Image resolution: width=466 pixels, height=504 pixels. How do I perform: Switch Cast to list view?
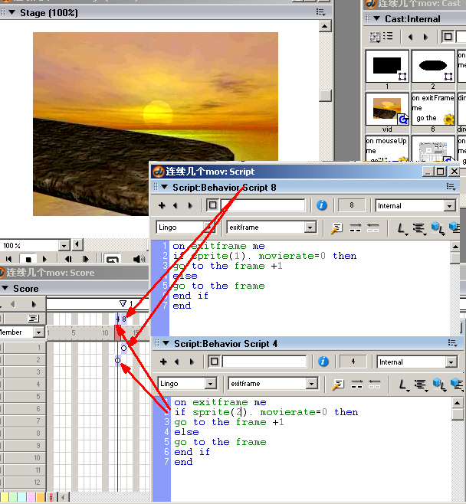(388, 36)
